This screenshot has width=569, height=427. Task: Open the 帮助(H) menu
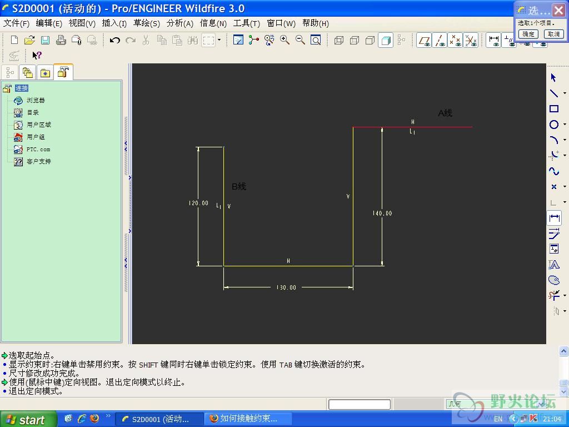tap(316, 23)
